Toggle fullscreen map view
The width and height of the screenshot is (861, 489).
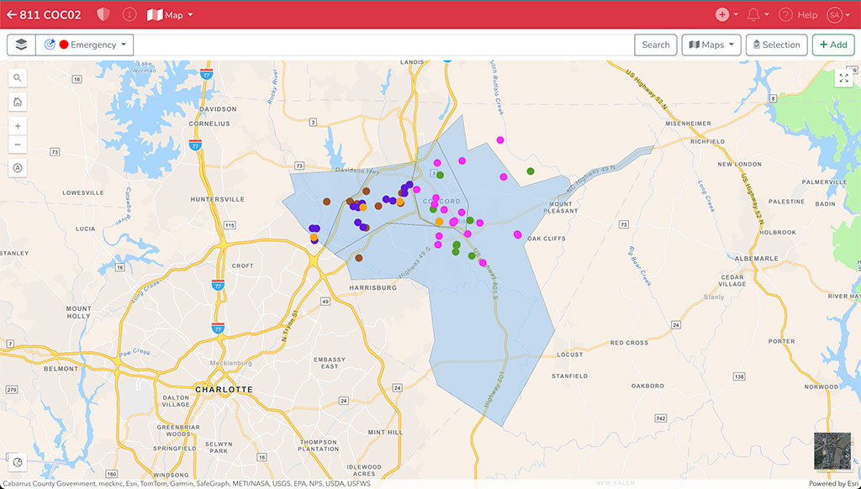coord(843,79)
